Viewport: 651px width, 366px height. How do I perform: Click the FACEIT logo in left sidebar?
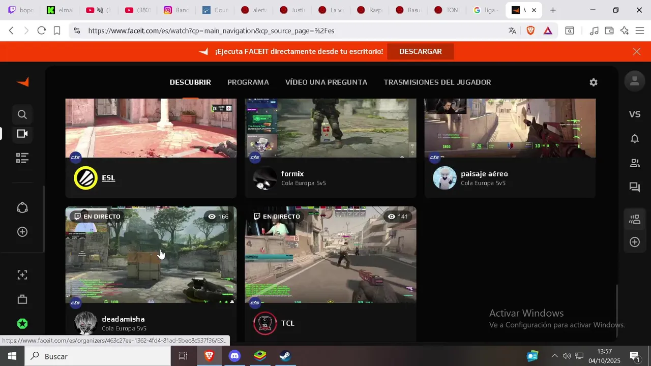(22, 82)
